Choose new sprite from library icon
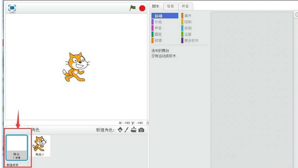298x168 pixels. (x=120, y=130)
